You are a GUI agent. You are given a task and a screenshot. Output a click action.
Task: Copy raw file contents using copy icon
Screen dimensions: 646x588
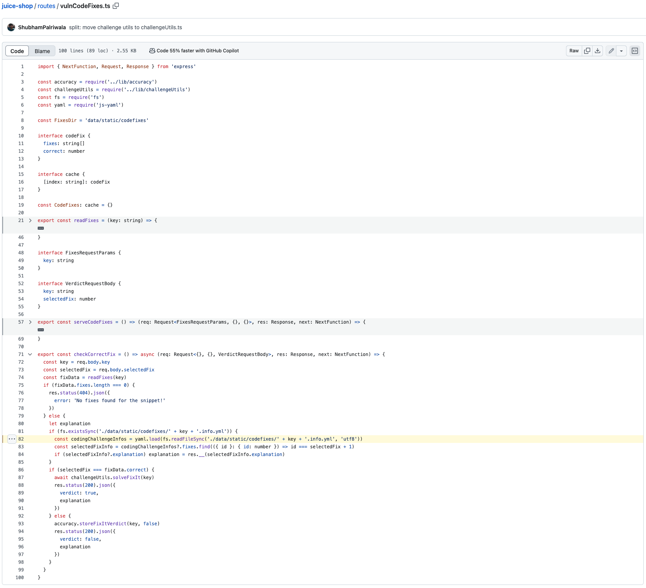pos(587,50)
